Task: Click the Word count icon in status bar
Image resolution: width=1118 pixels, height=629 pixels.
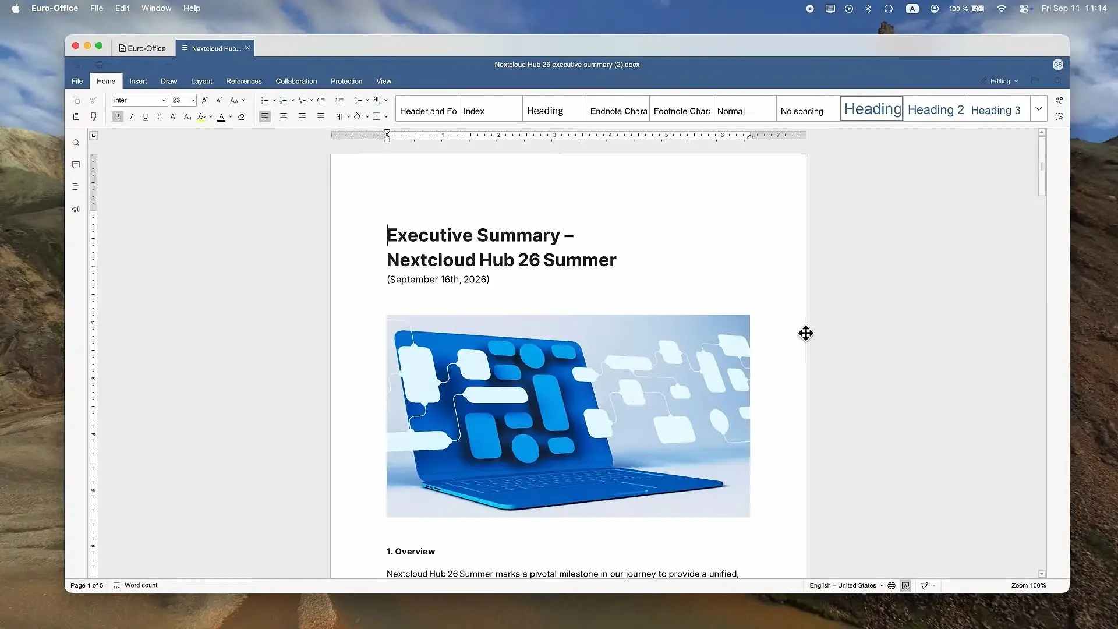Action: (116, 585)
